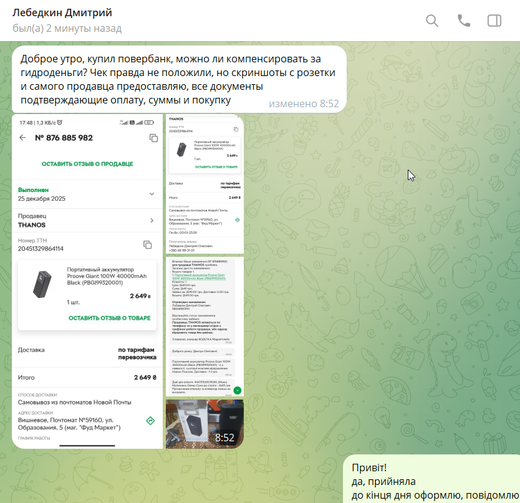Click the 'был(а) 2 минуты назад' status

pyautogui.click(x=67, y=29)
